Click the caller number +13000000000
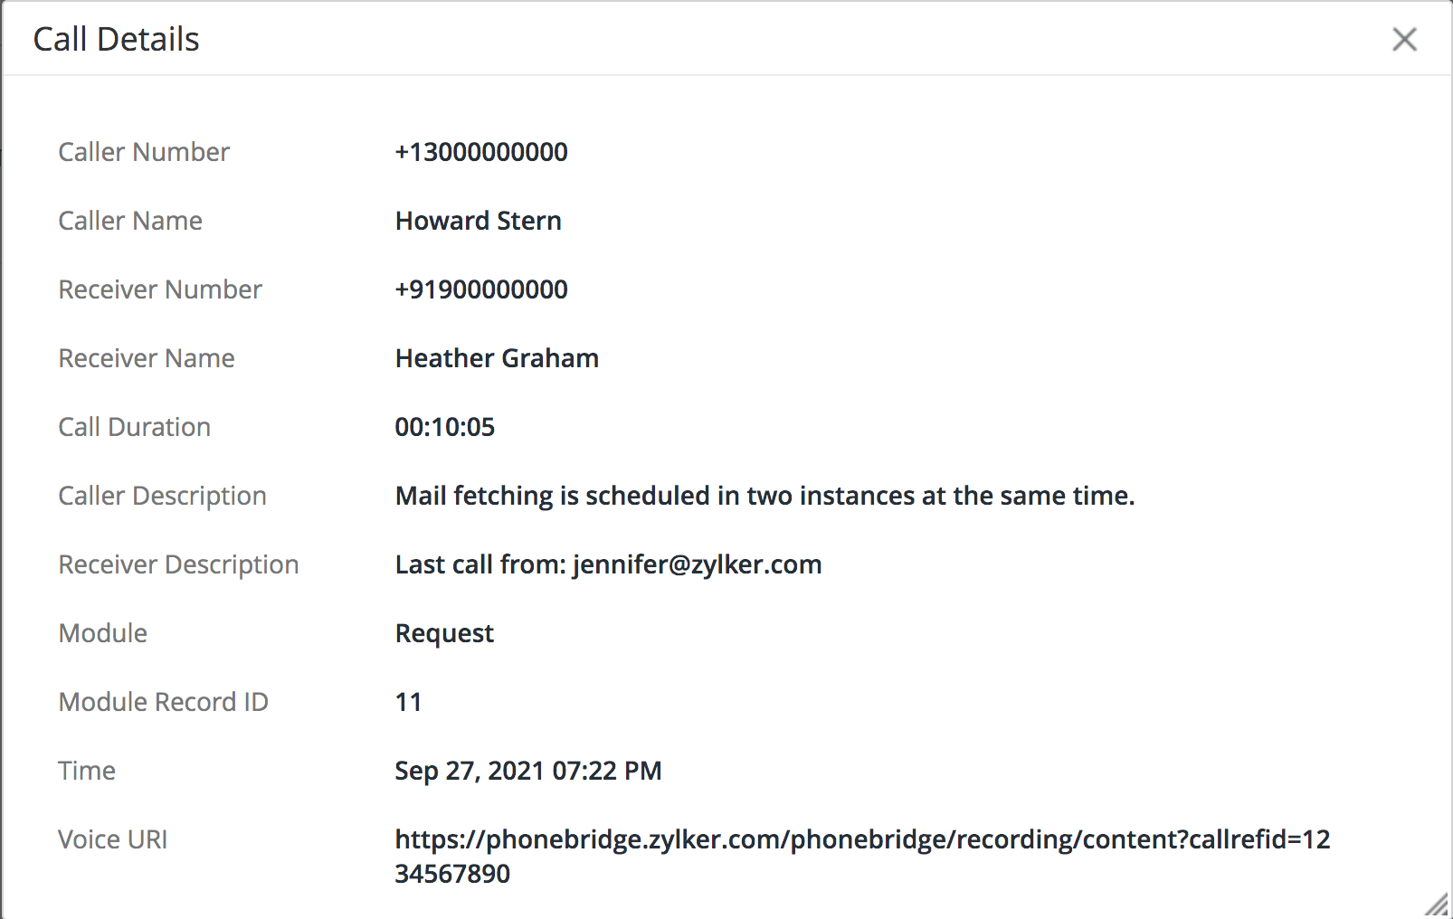1453x919 pixels. click(x=481, y=152)
